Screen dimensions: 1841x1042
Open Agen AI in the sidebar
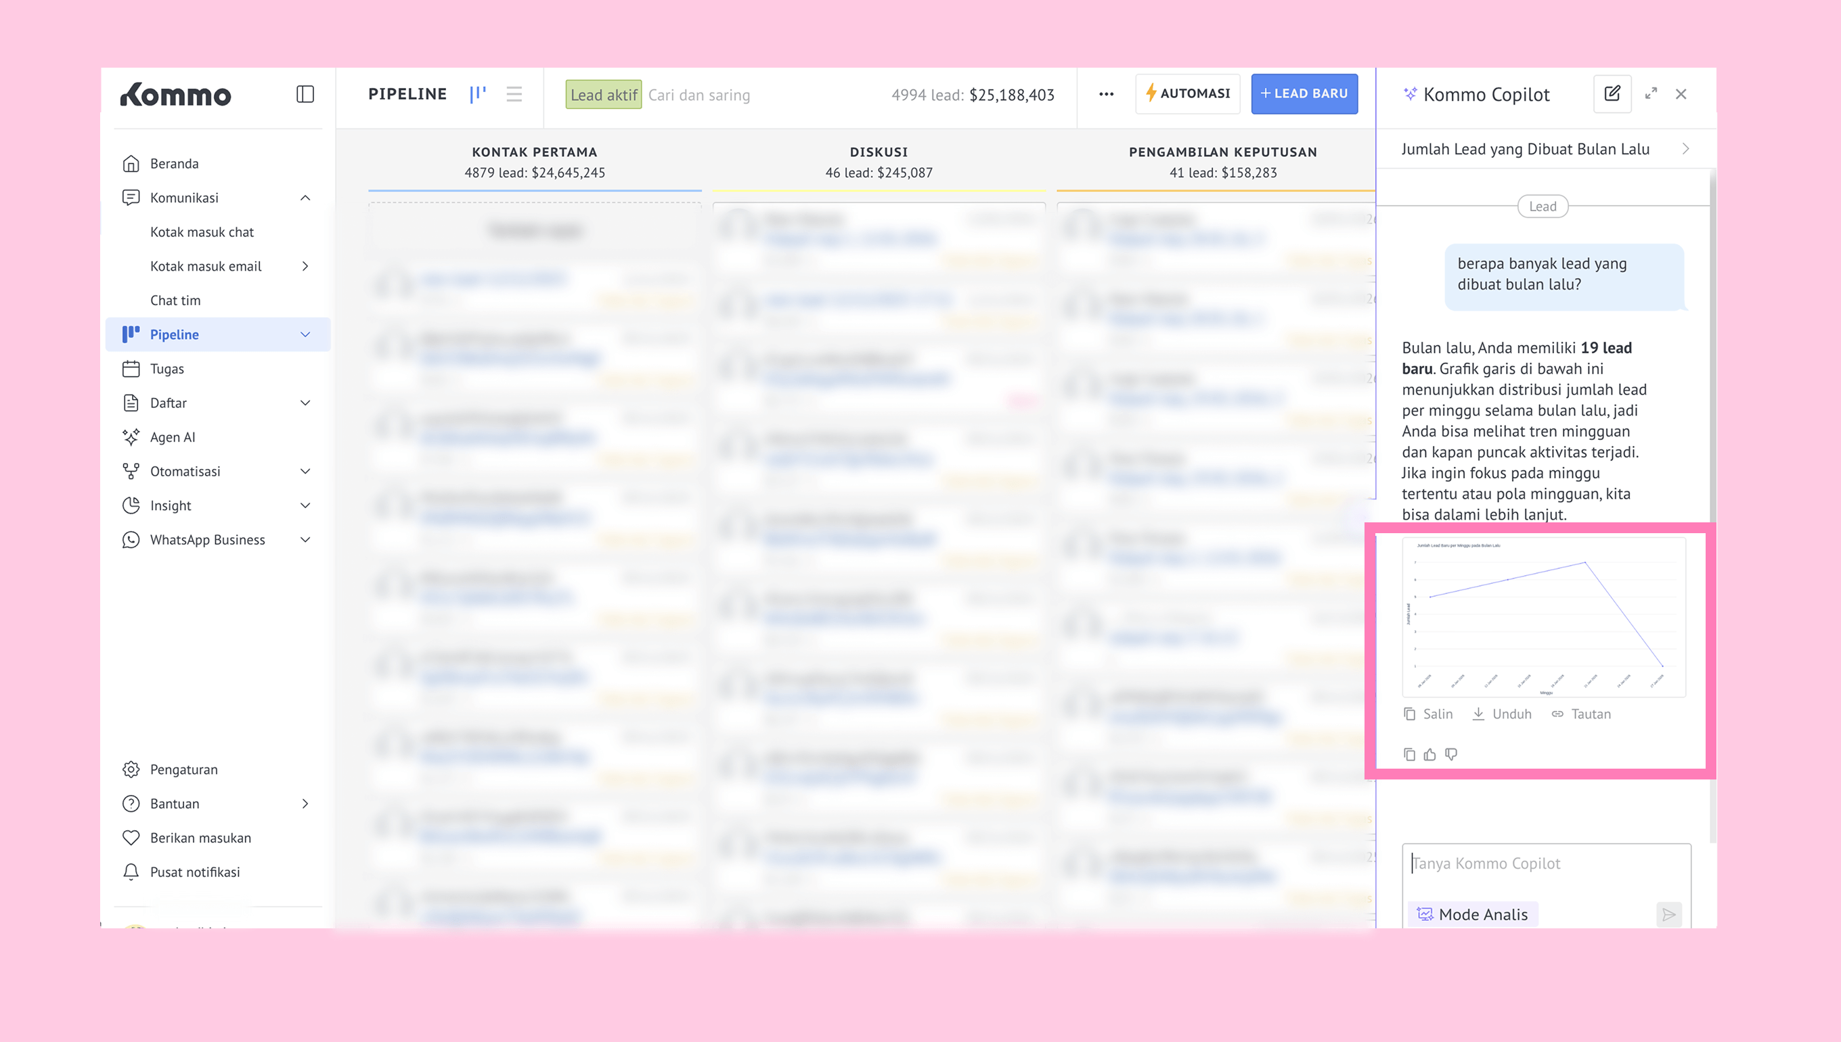point(172,437)
